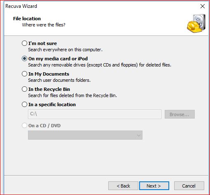
Task: Select "In the Recycle Bin" radio option
Action: coord(24,89)
